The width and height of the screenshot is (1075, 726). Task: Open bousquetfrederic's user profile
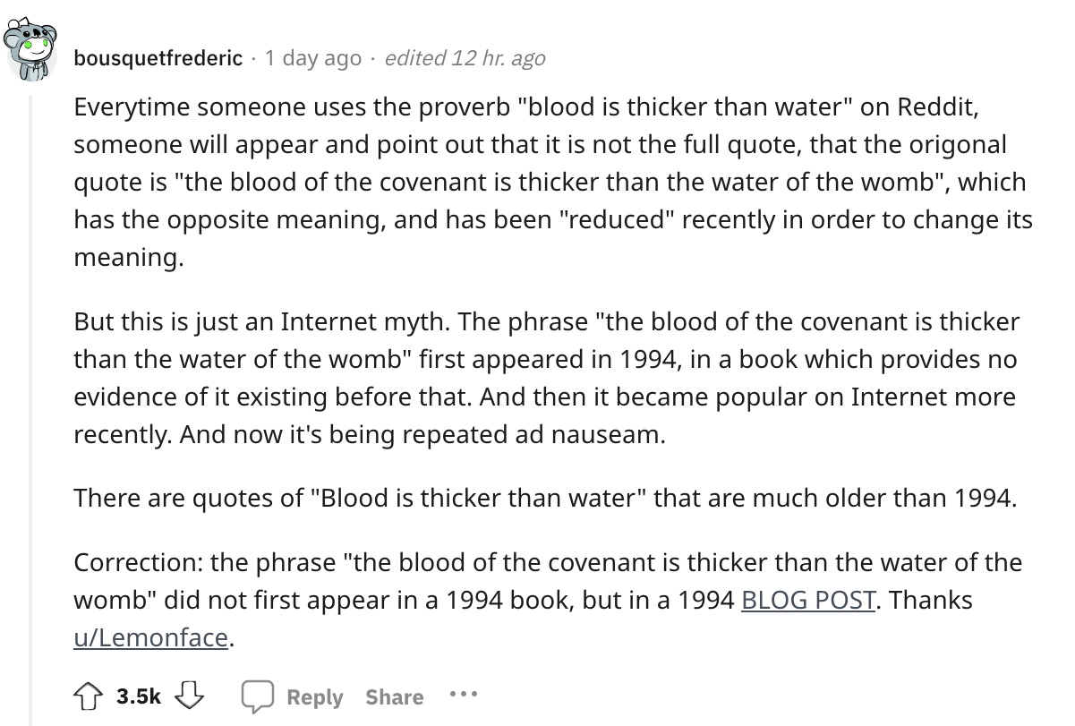tap(158, 58)
